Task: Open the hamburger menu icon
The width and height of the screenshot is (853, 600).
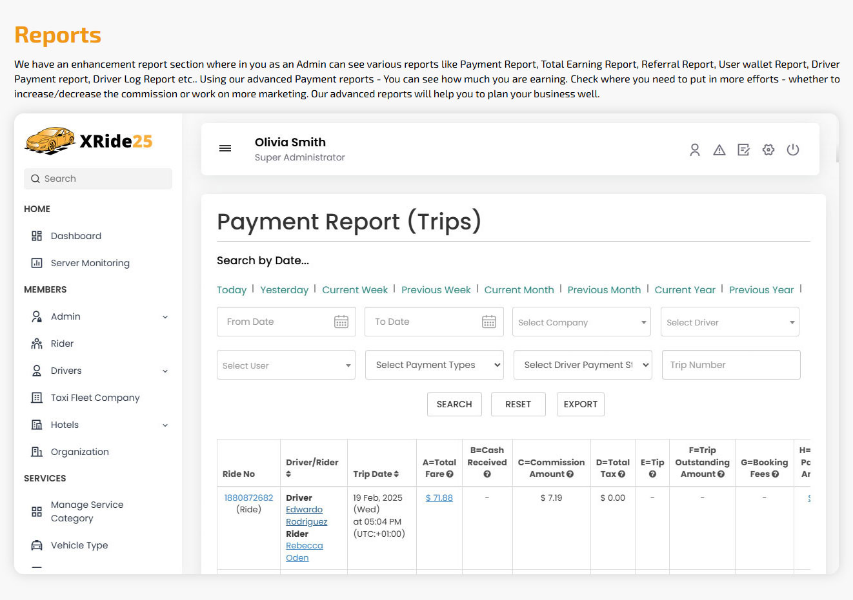Action: (225, 148)
